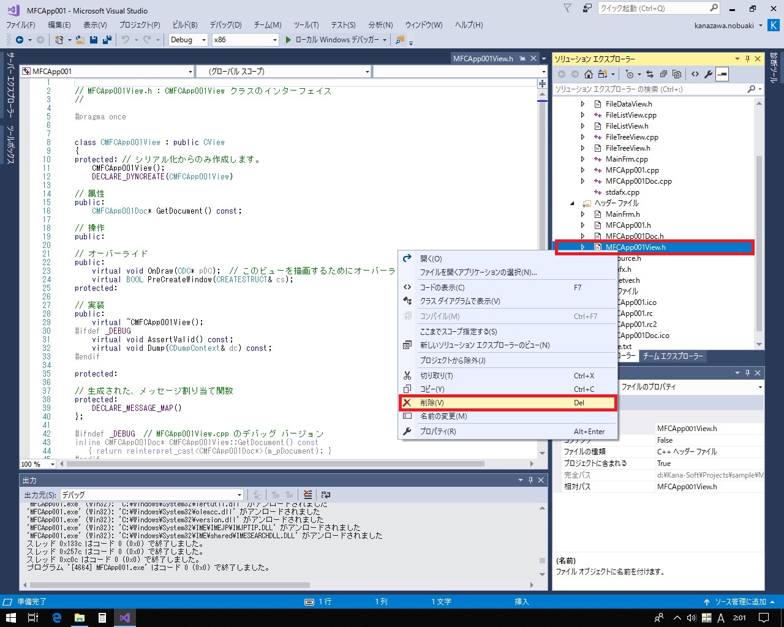Screen dimensions: 784x627
Task: Open the MFCApp001 project scope dropdown
Action: pyautogui.click(x=107, y=72)
